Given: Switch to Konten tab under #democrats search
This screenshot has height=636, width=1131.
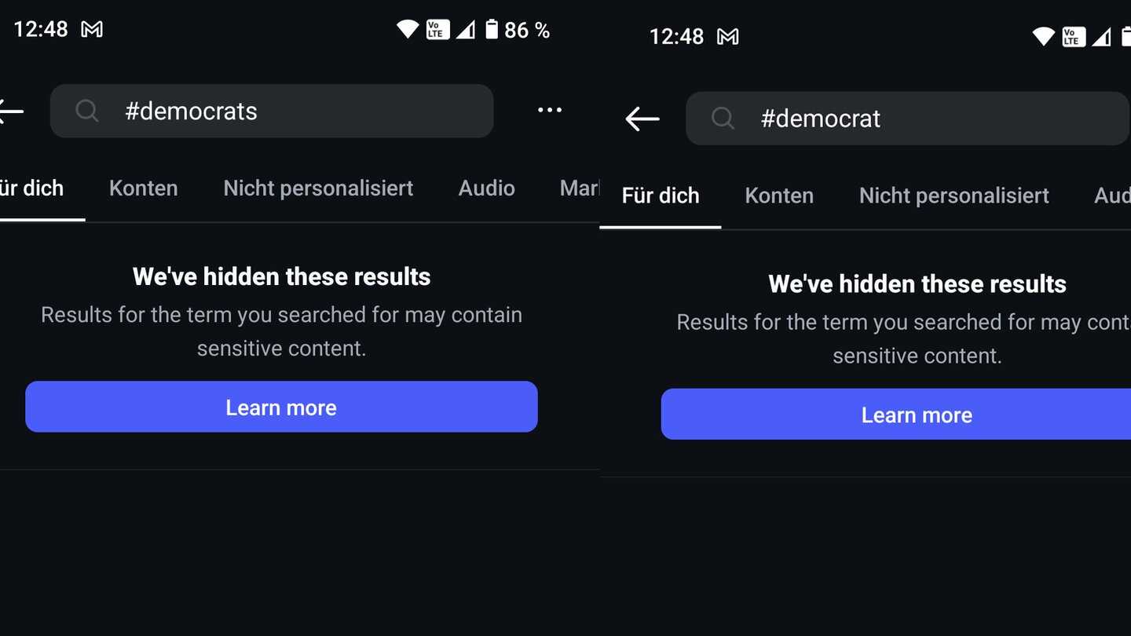Looking at the screenshot, I should click(x=143, y=188).
